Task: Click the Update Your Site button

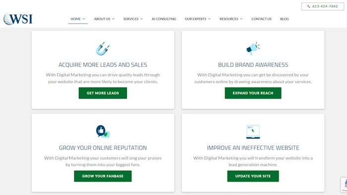Action: (x=253, y=176)
